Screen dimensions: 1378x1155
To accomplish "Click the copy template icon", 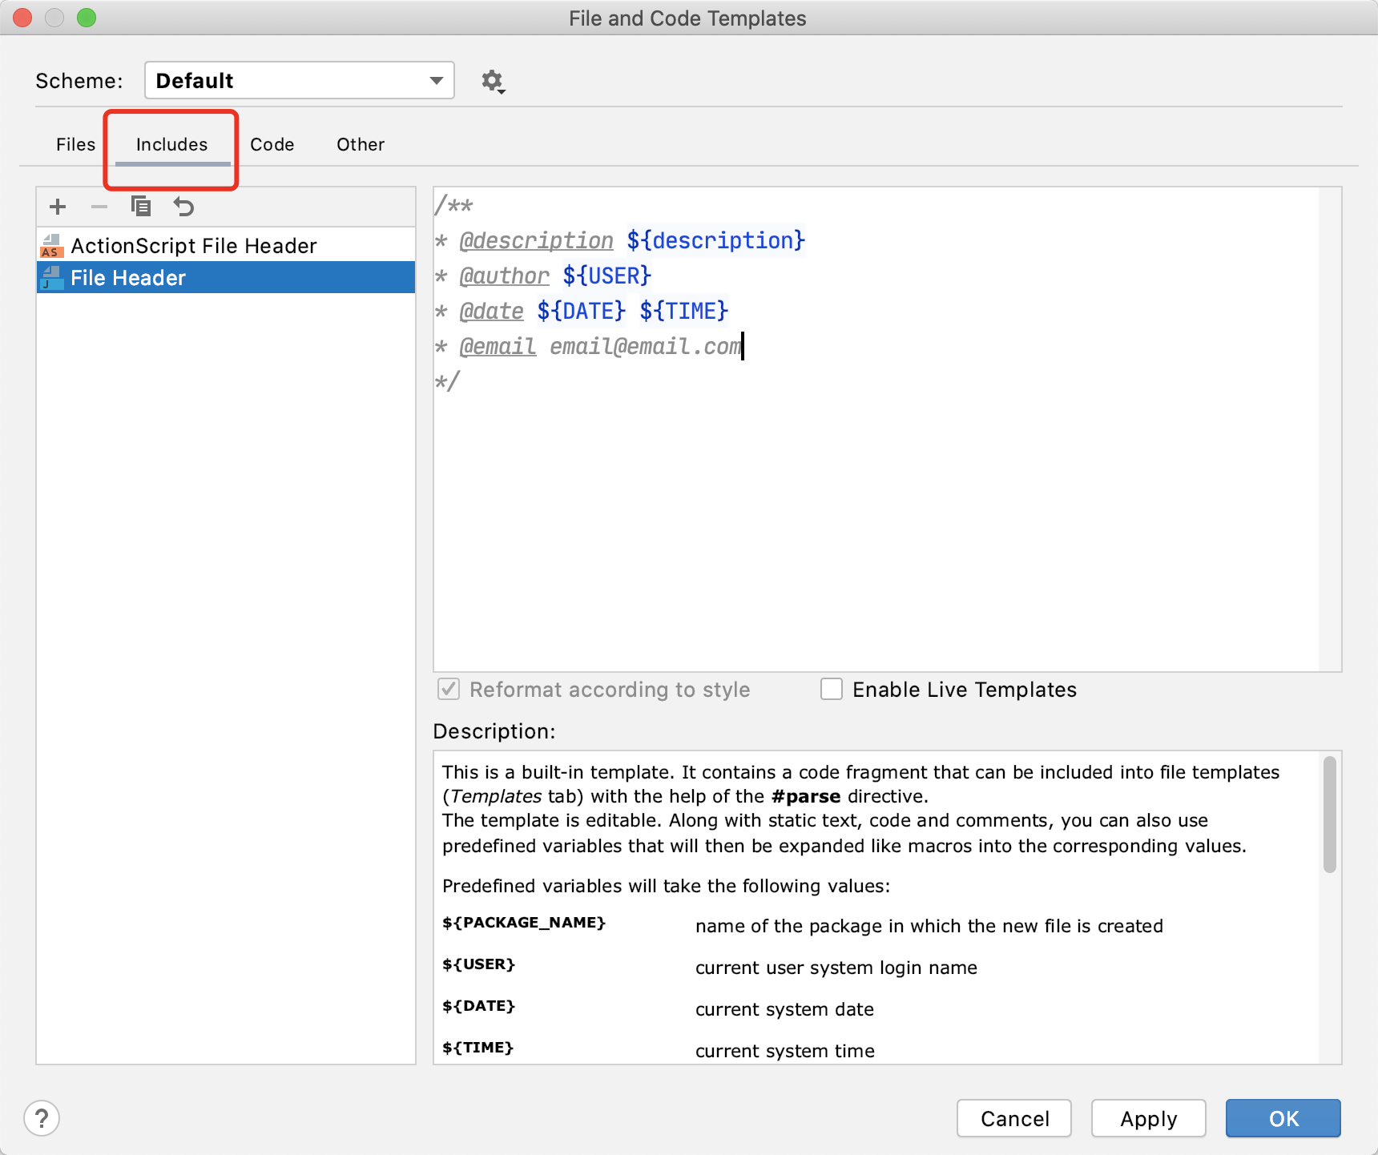I will [x=141, y=207].
